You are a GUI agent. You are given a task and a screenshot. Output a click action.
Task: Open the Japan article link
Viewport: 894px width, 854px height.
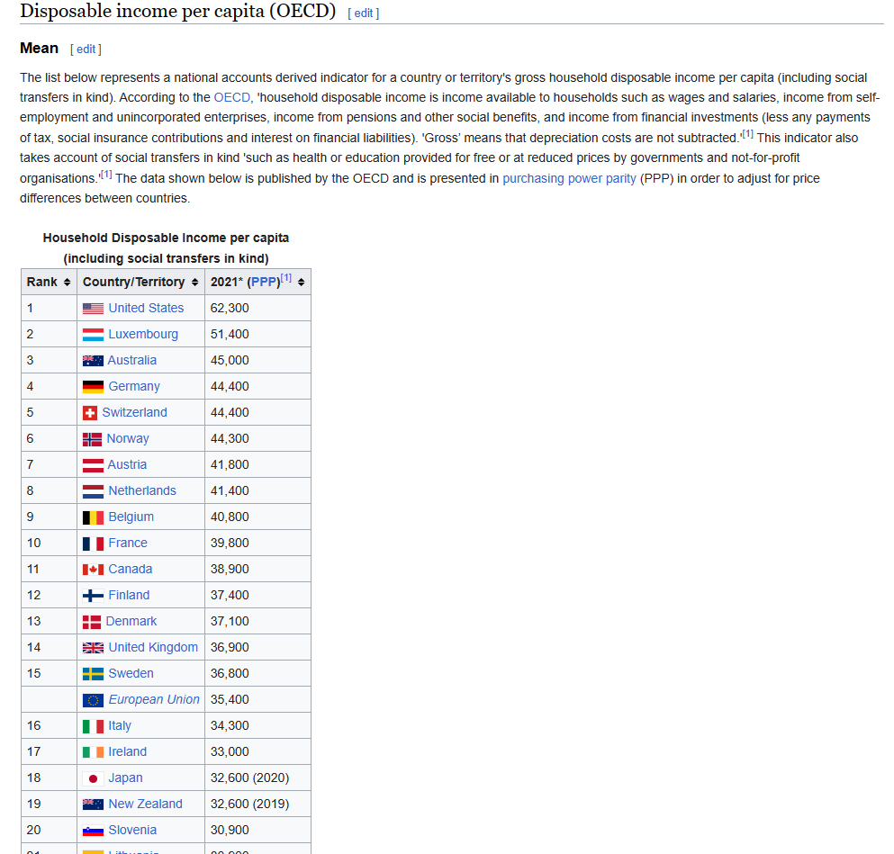[x=125, y=778]
